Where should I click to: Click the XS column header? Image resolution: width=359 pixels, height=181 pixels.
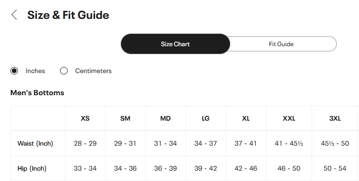[x=85, y=118]
